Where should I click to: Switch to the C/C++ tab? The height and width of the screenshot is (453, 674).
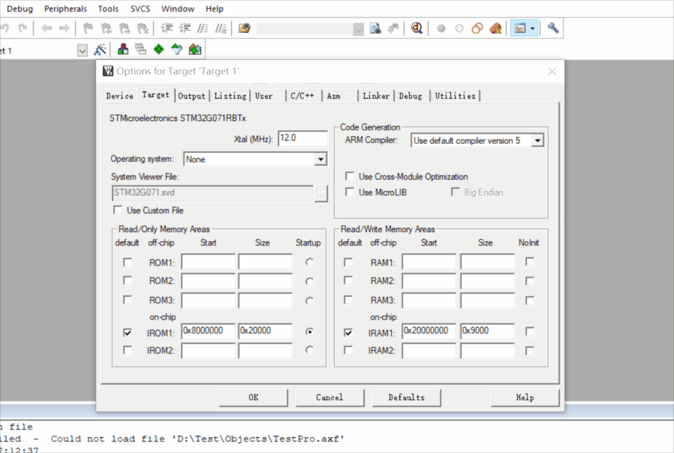302,95
